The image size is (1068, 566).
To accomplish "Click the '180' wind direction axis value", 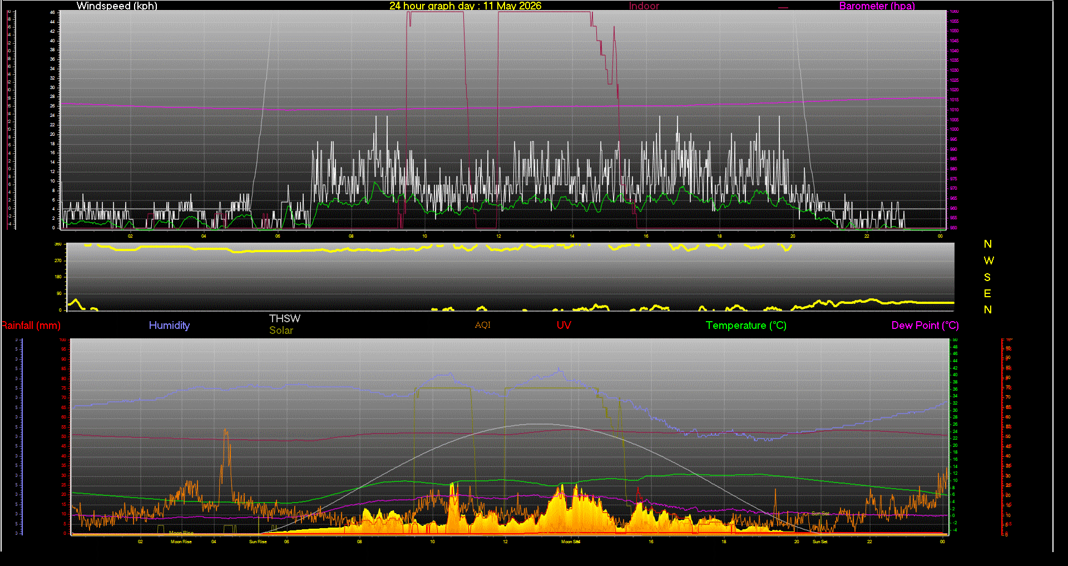I will click(58, 277).
